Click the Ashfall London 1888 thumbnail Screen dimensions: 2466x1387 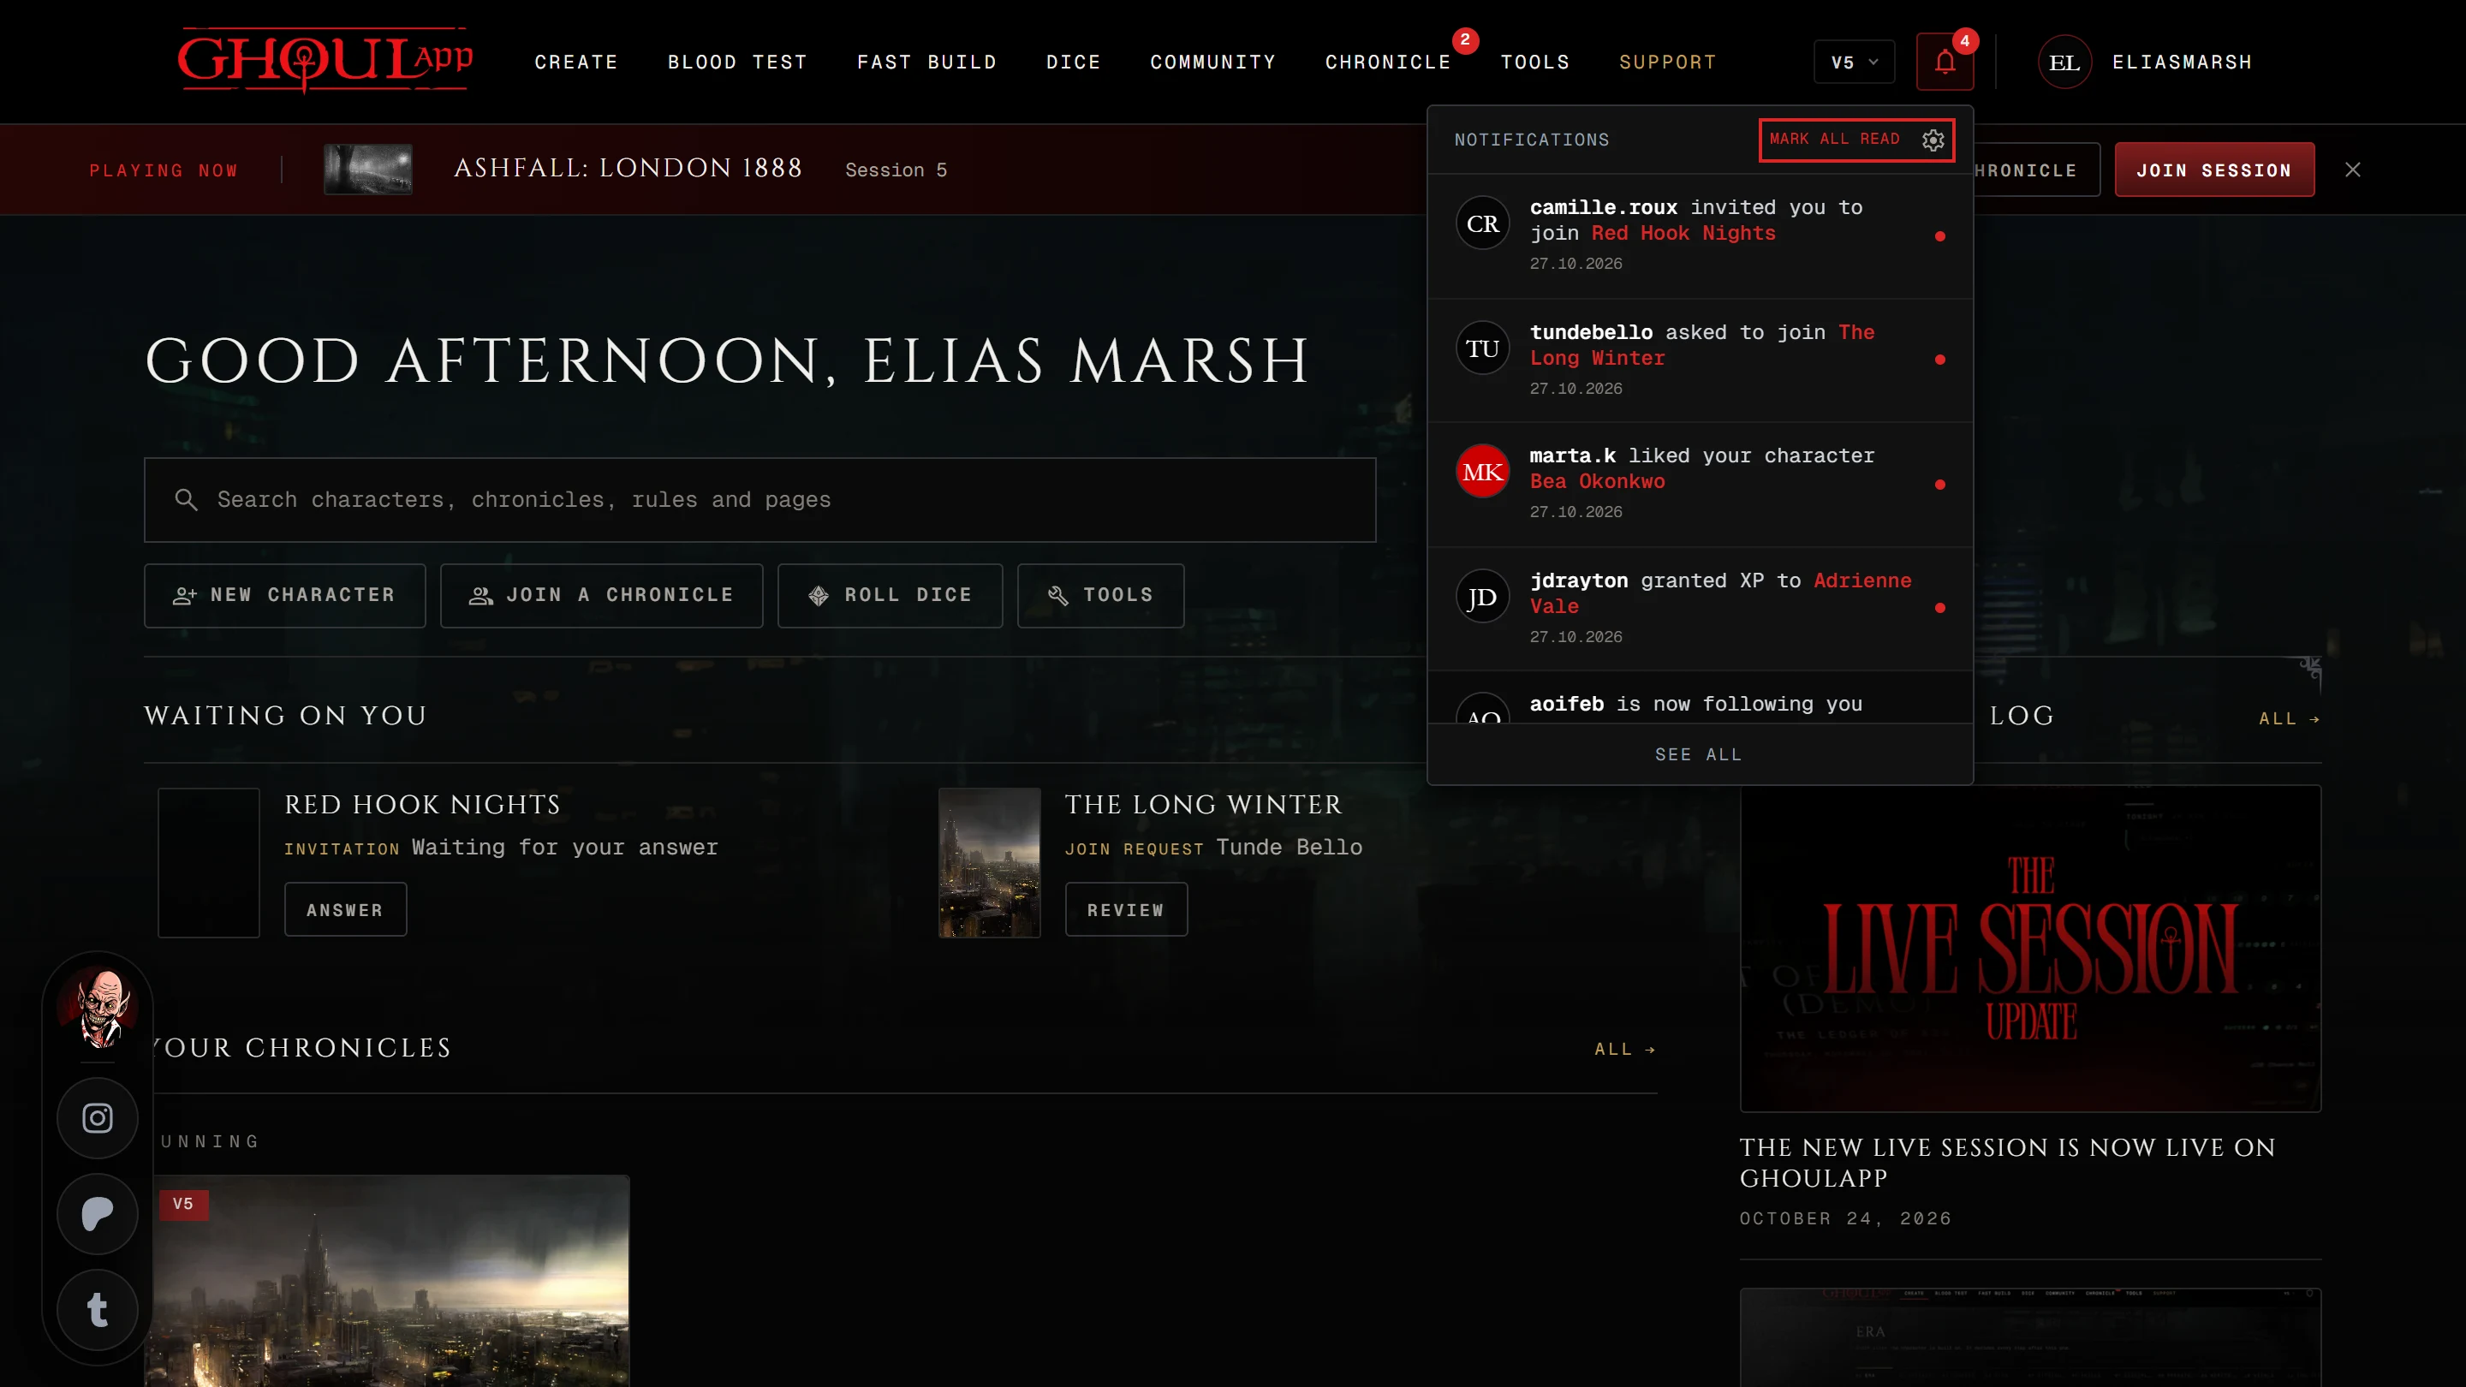pos(367,170)
